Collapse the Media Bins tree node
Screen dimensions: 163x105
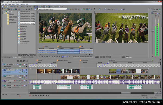click(5, 13)
